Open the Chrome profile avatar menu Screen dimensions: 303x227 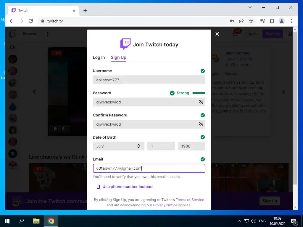(x=282, y=21)
